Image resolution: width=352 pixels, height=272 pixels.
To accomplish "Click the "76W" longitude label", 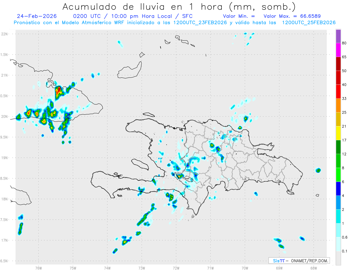I will pos(38,268).
